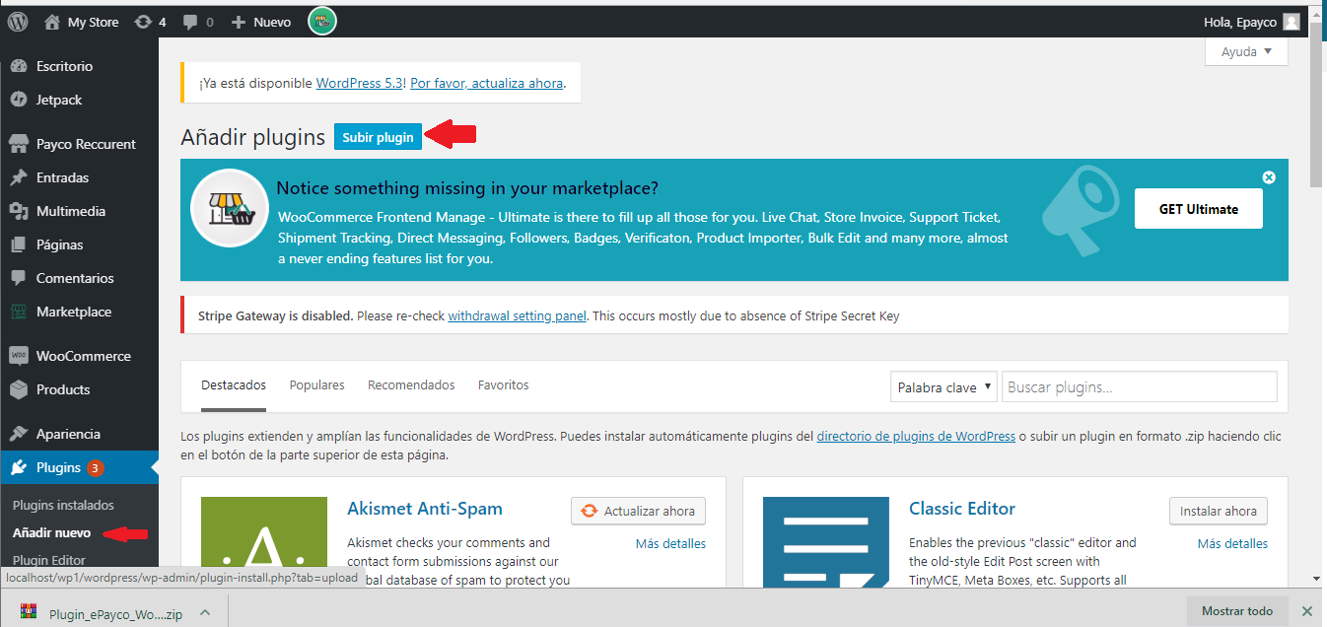Expand the Ayuda help panel
Screen dimensions: 1327x627
(1246, 51)
